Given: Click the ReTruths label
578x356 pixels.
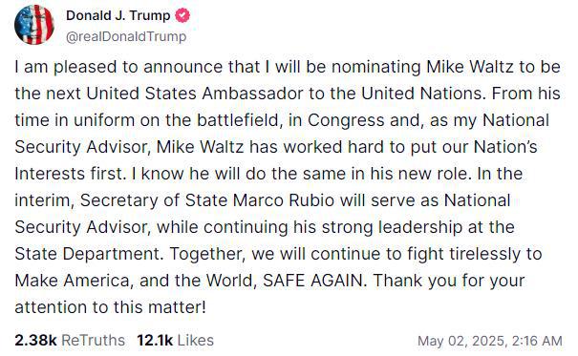Looking at the screenshot, I should (93, 341).
